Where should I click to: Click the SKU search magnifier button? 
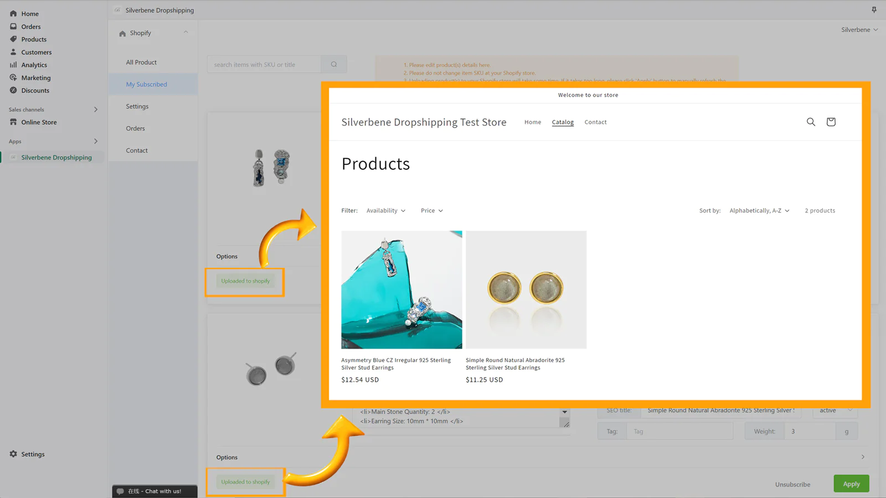334,64
